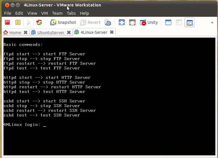Maximize the VMware Workstation window

[x=18, y=5]
